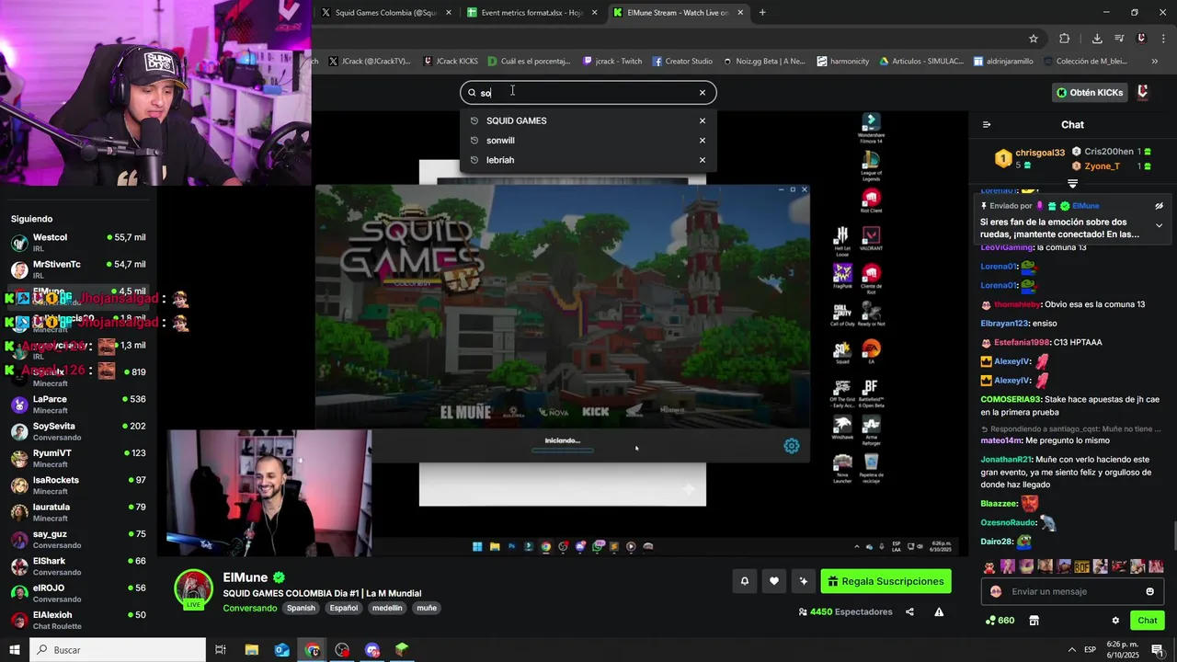Open Creator Studio bookmark
1177x662 pixels.
682,62
